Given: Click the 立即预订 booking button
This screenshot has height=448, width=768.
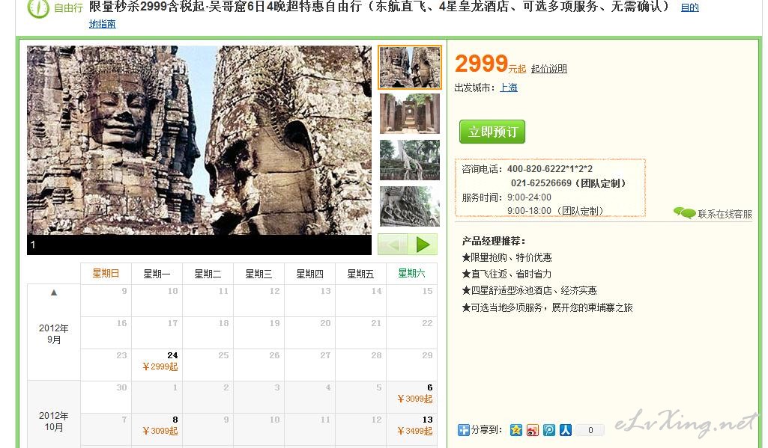Looking at the screenshot, I should [492, 132].
